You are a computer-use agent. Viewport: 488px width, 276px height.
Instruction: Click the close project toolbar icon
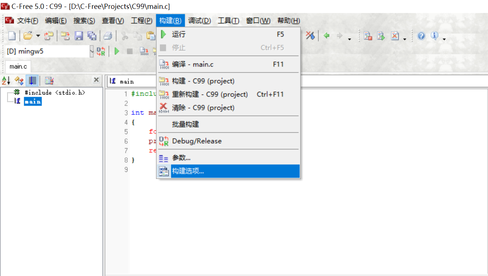(65, 36)
